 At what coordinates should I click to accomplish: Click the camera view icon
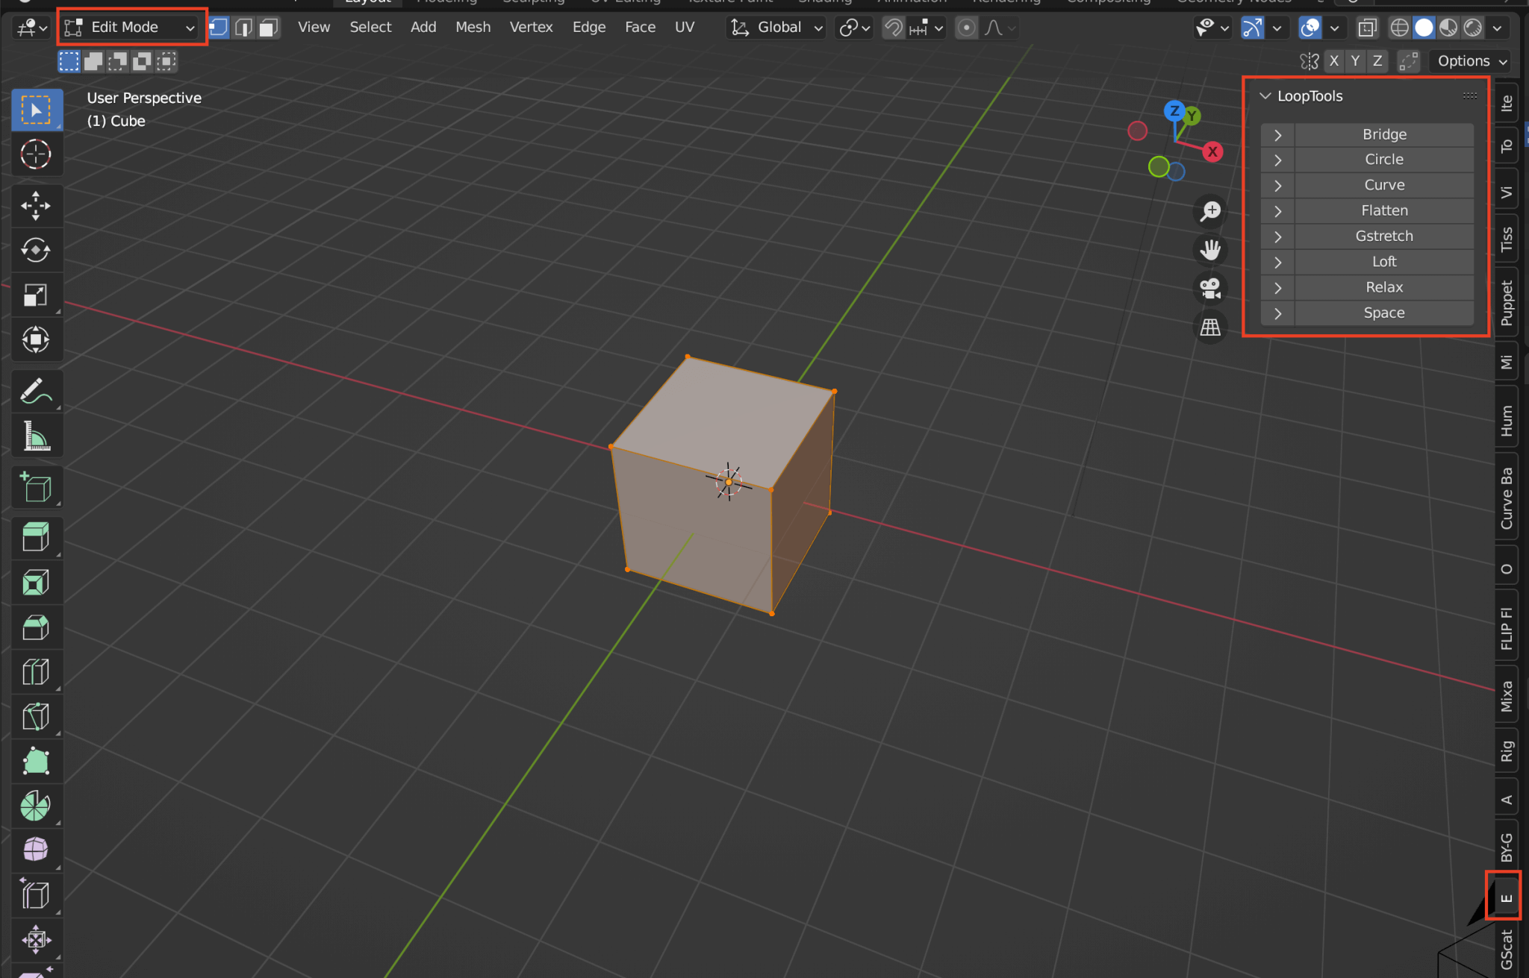1210,288
